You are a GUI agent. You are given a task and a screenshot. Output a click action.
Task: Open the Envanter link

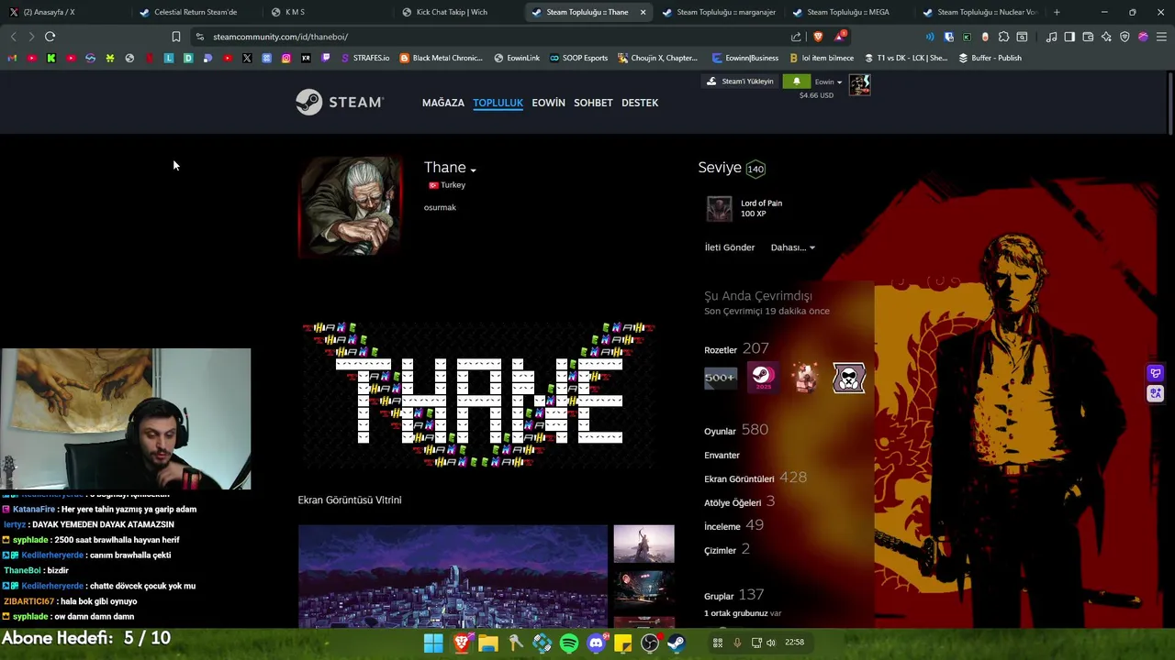coord(722,456)
